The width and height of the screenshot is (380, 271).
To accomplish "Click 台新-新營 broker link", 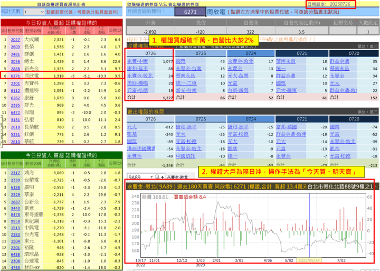I will pyautogui.click(x=238, y=90).
